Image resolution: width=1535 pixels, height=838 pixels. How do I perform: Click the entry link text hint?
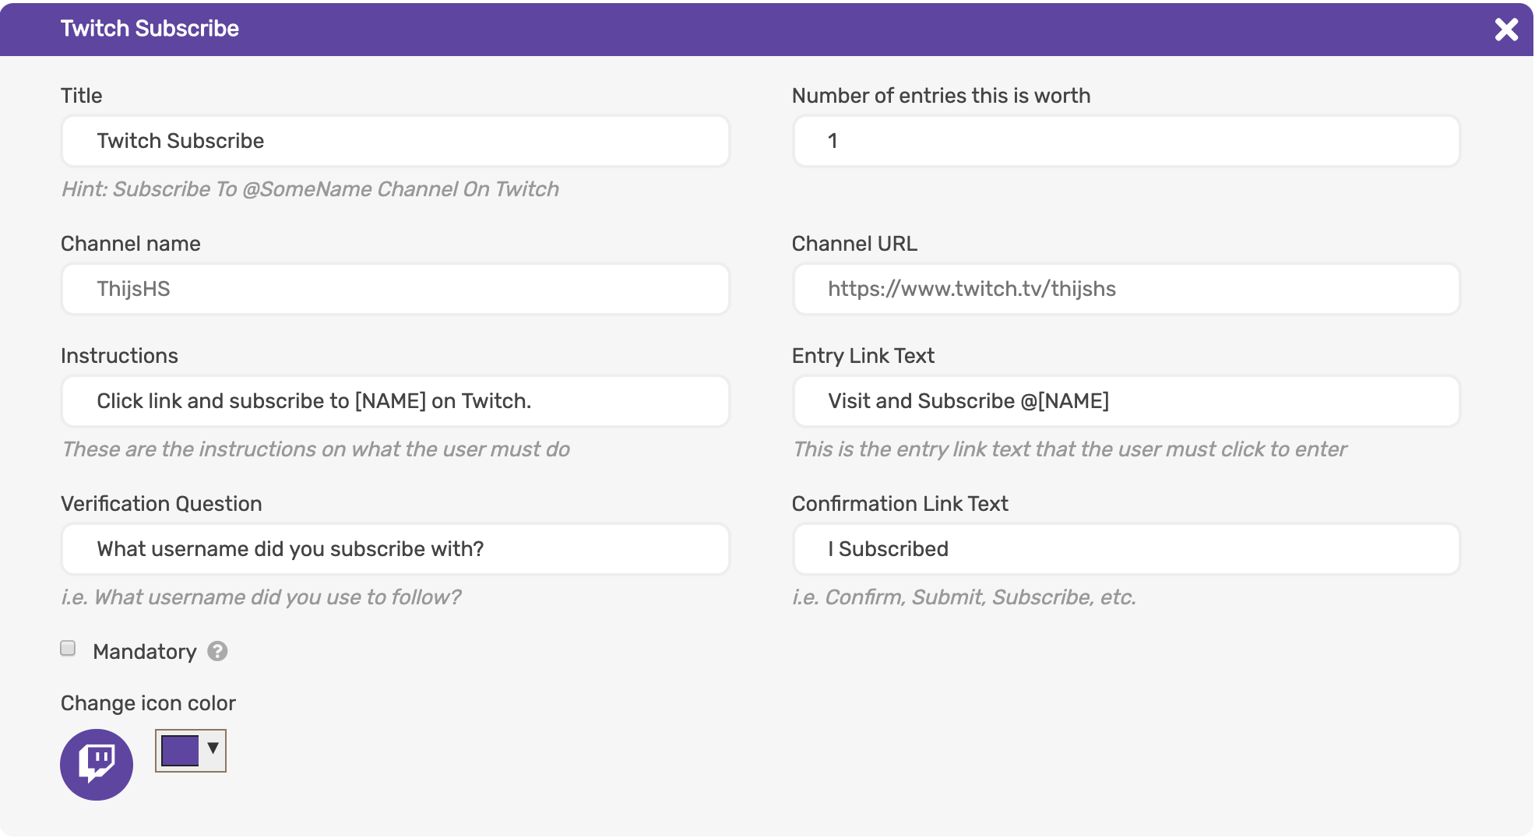[1069, 449]
